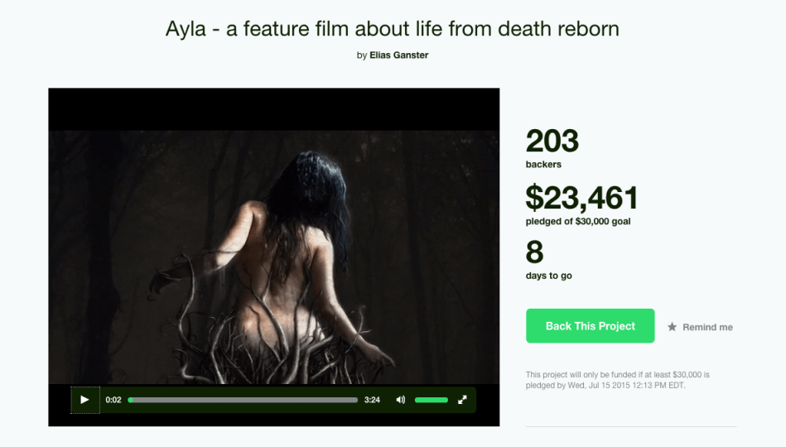Play the Ayla project video
The width and height of the screenshot is (786, 447).
coord(84,399)
